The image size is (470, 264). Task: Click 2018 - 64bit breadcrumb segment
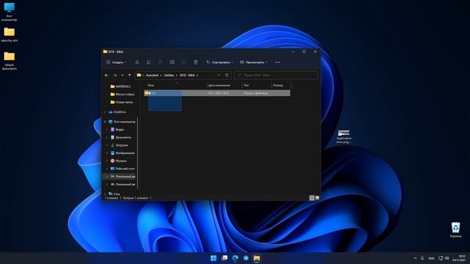tap(187, 75)
